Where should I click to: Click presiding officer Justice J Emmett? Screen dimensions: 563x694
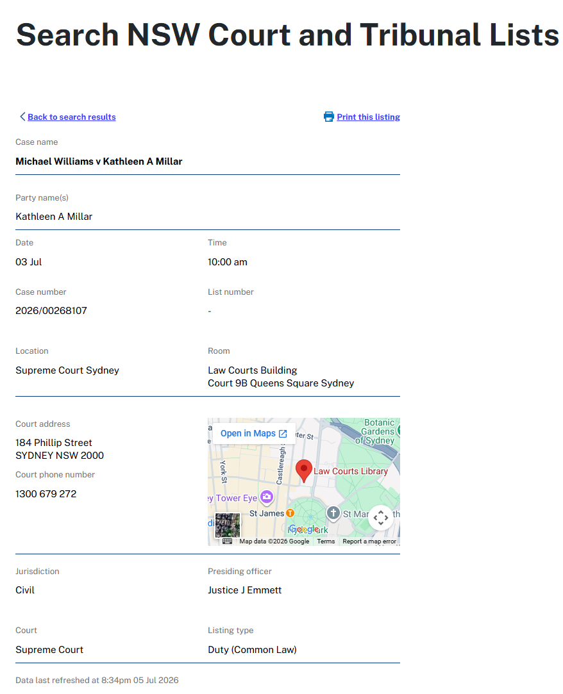pyautogui.click(x=244, y=590)
